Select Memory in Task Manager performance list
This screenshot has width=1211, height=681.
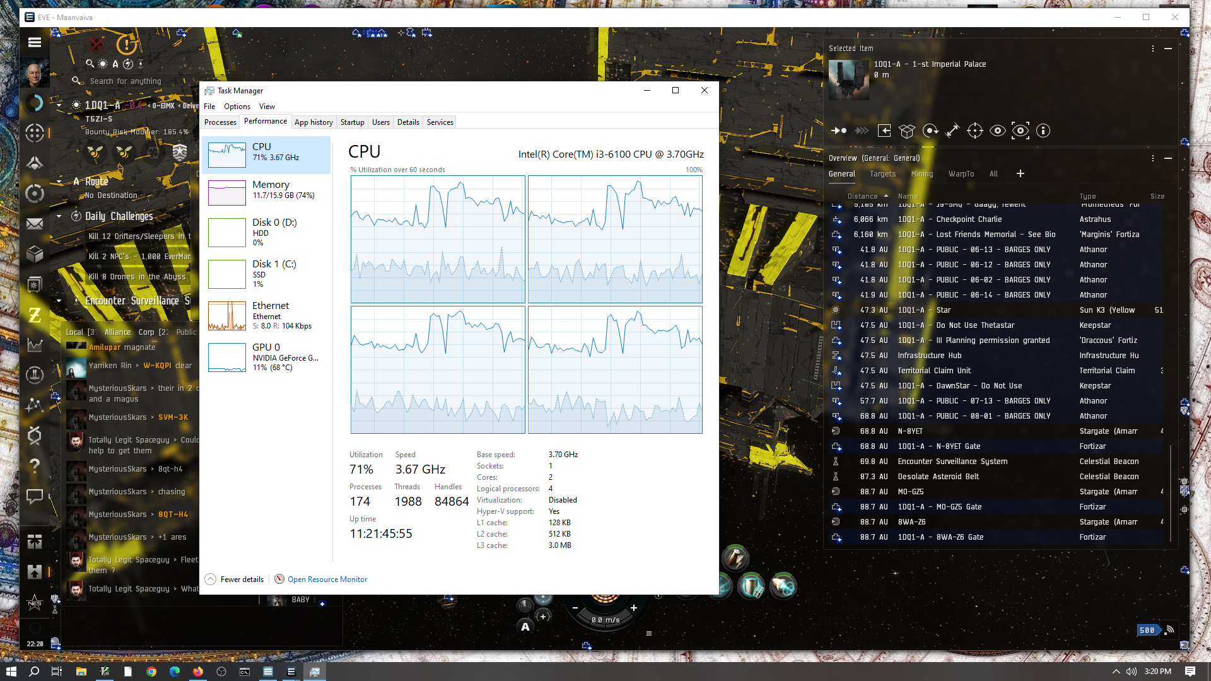coord(267,192)
